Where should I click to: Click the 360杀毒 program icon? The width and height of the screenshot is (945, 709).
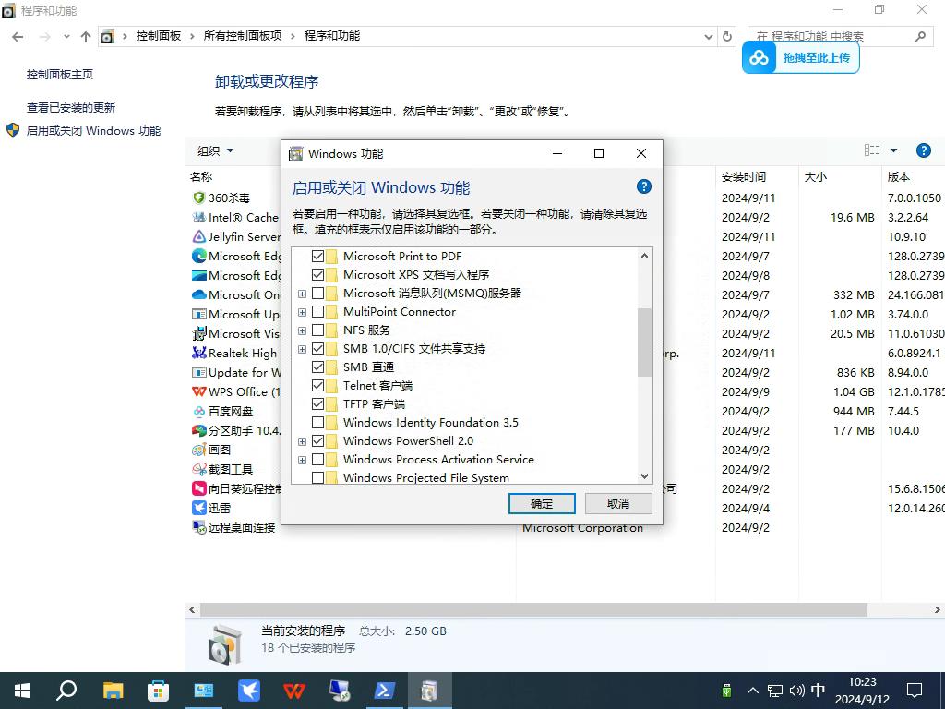199,198
